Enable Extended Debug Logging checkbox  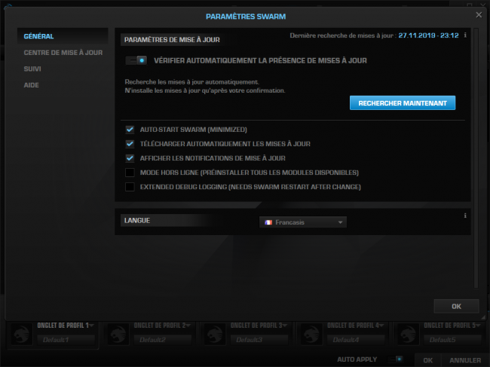point(130,187)
